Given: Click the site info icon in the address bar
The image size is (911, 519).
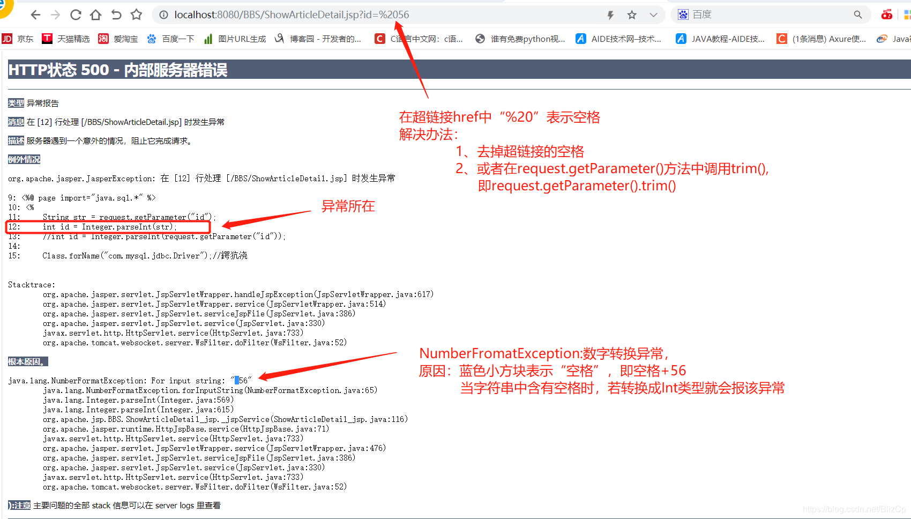Looking at the screenshot, I should click(x=163, y=14).
